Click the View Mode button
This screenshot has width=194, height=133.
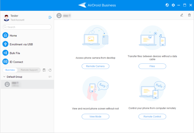(95, 117)
